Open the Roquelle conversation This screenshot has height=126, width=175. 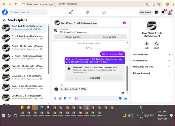click(x=24, y=67)
